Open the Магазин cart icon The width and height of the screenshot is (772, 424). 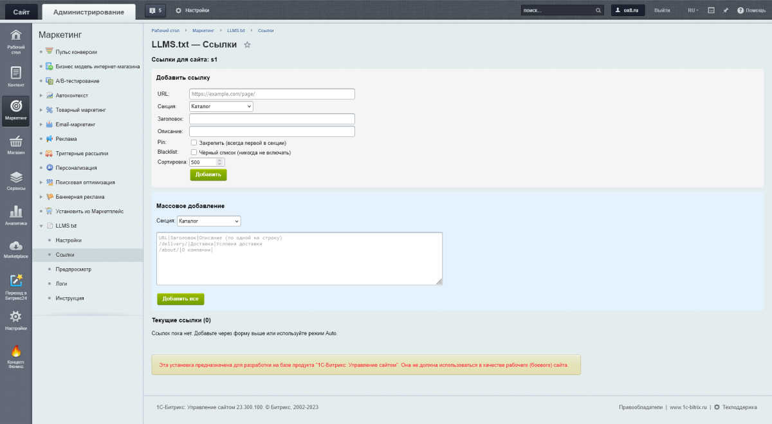click(16, 142)
